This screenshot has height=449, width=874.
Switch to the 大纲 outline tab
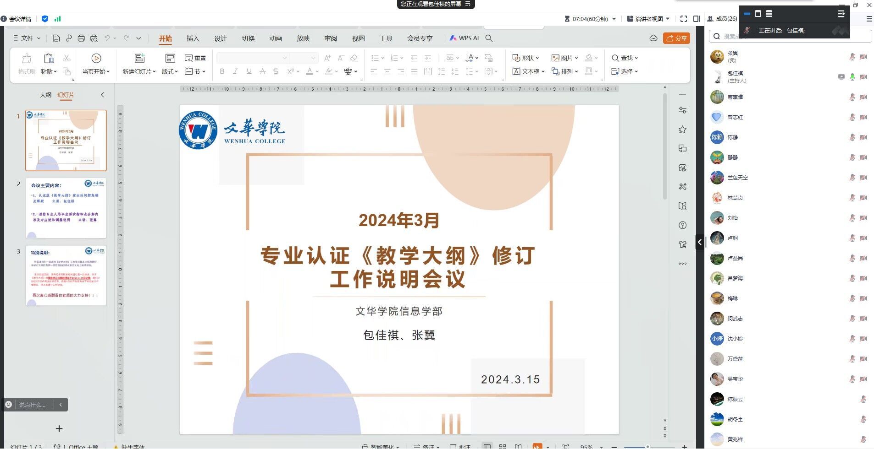tap(45, 95)
